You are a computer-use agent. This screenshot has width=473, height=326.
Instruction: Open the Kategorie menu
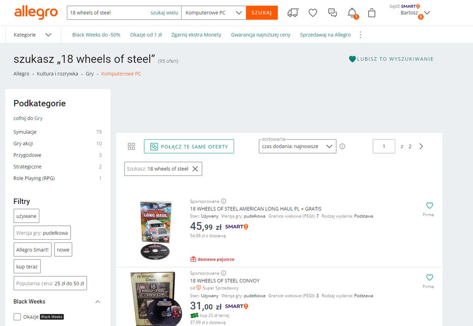(32, 35)
